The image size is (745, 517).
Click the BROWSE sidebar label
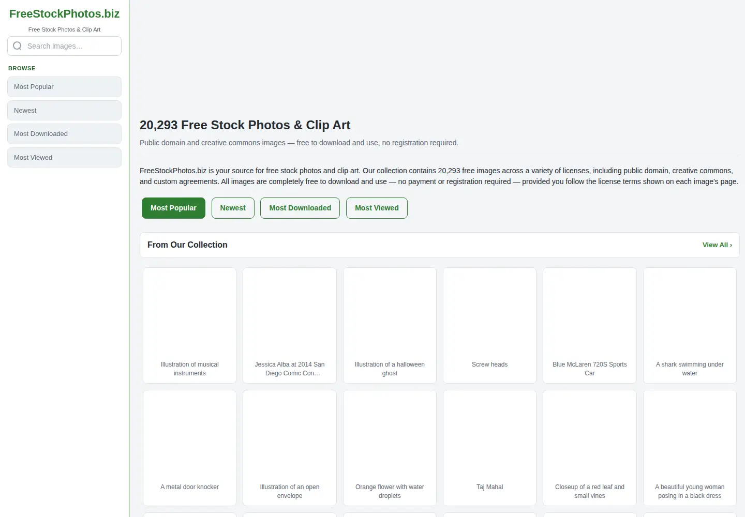[22, 68]
